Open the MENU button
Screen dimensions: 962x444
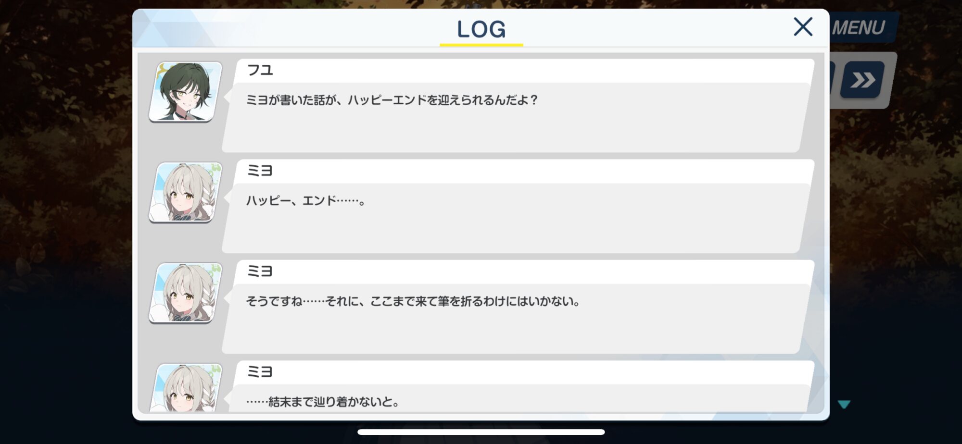click(x=860, y=27)
